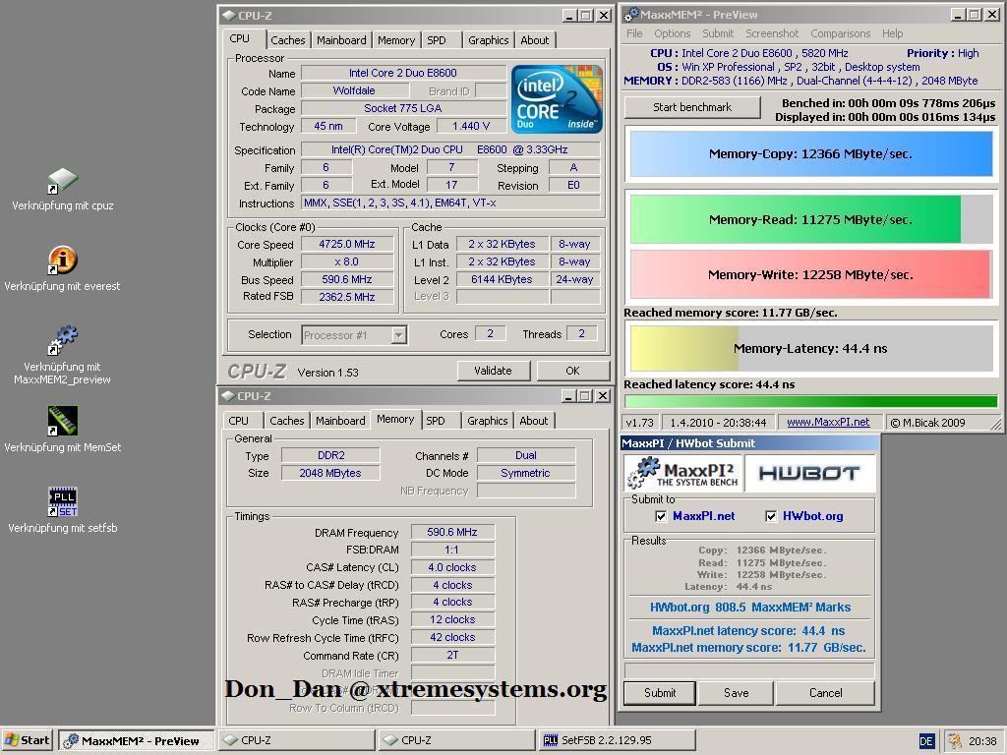
Task: Open the Comparisons menu in MaxxMEM²
Action: 841,33
